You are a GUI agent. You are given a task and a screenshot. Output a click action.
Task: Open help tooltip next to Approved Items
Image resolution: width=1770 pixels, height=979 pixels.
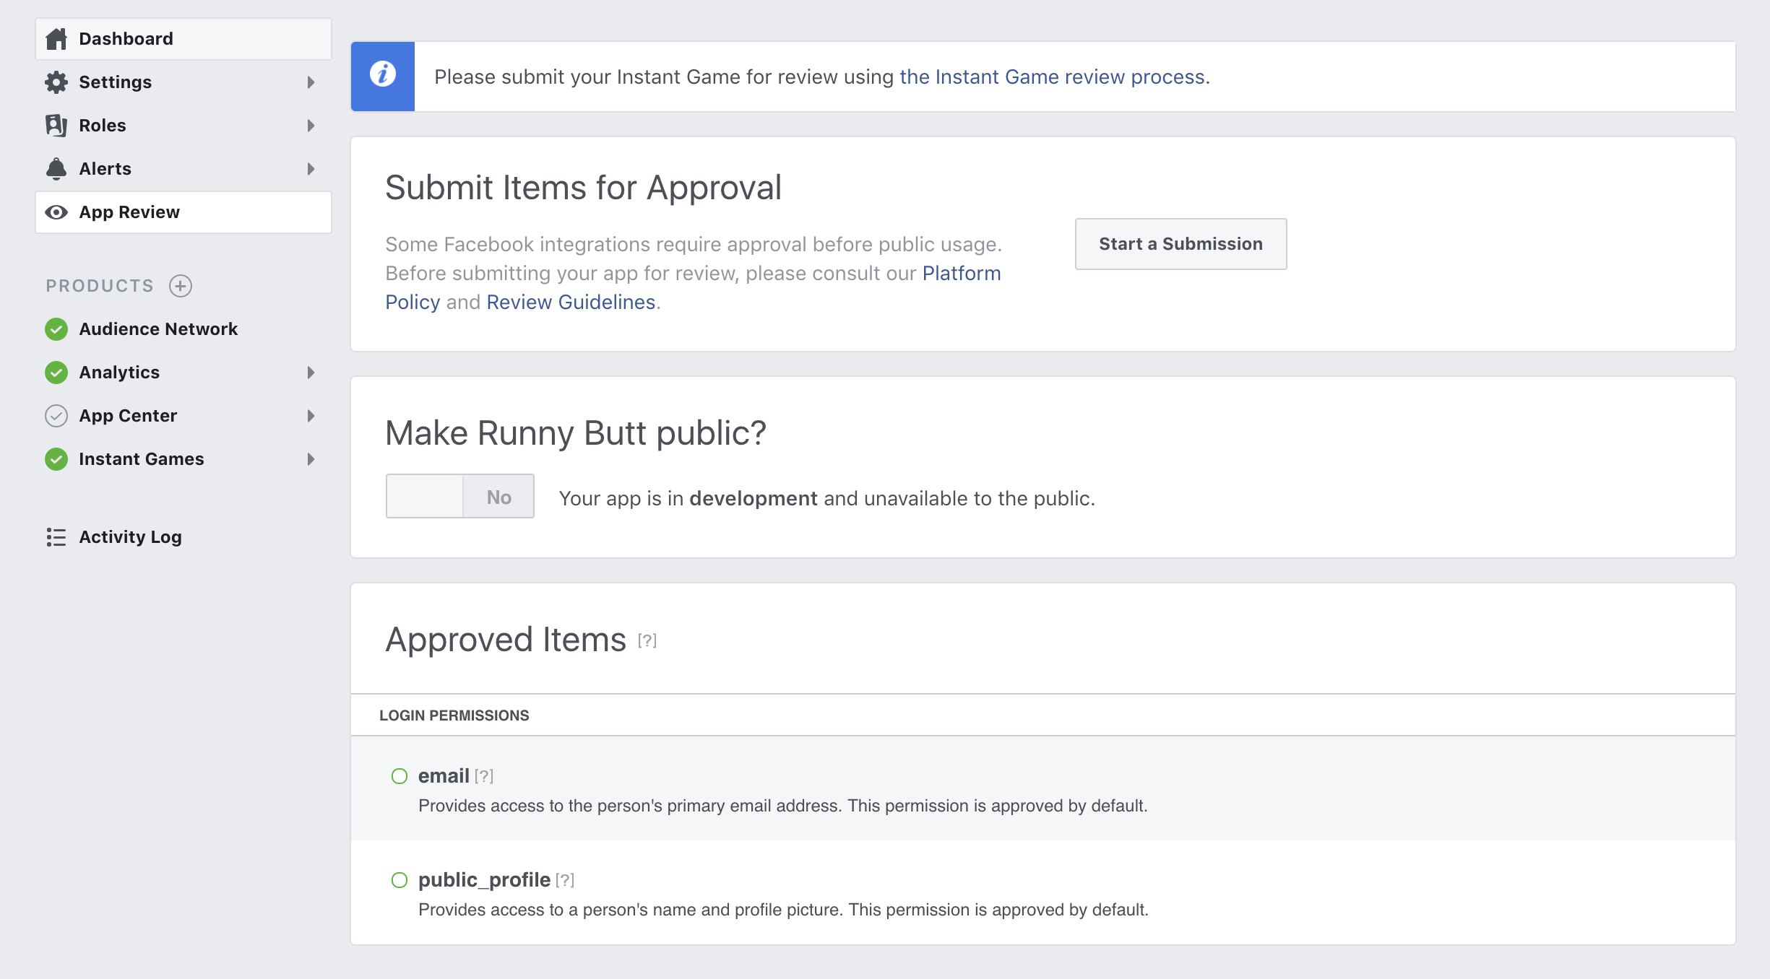pyautogui.click(x=647, y=640)
